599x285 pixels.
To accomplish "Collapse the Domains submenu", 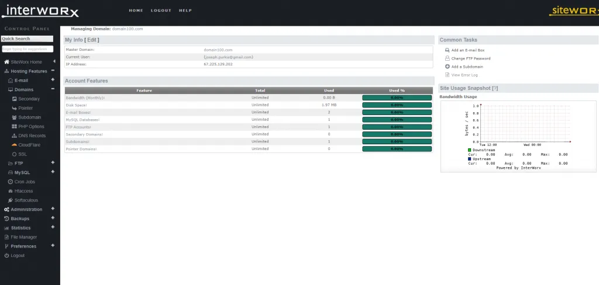I will pos(53,89).
